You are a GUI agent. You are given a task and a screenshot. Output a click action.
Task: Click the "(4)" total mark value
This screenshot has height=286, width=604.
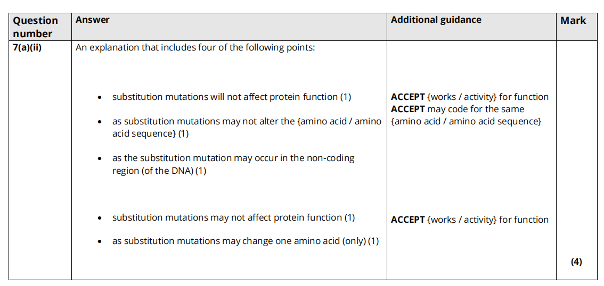tap(576, 262)
